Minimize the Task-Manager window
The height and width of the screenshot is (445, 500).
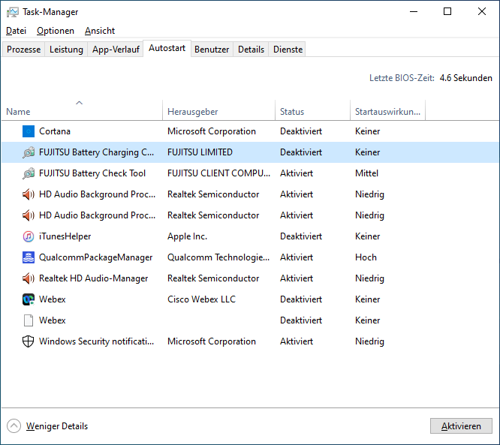414,12
